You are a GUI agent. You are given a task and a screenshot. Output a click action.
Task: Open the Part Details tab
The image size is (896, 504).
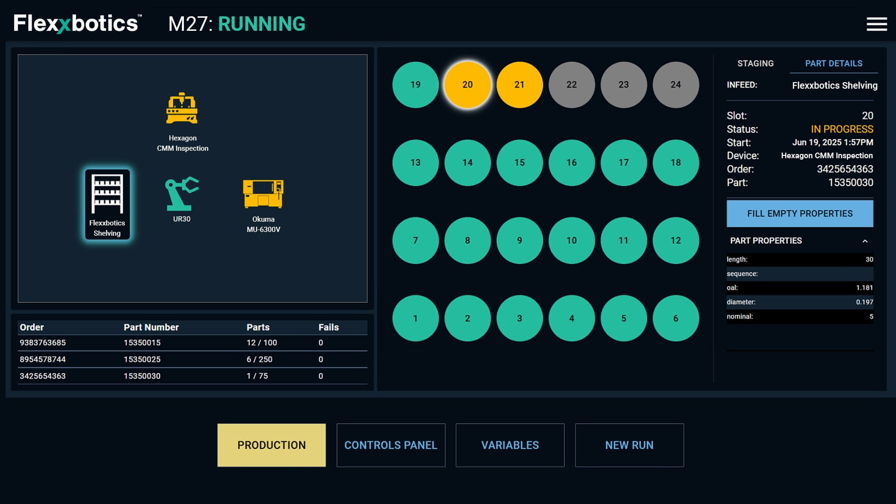tap(833, 63)
